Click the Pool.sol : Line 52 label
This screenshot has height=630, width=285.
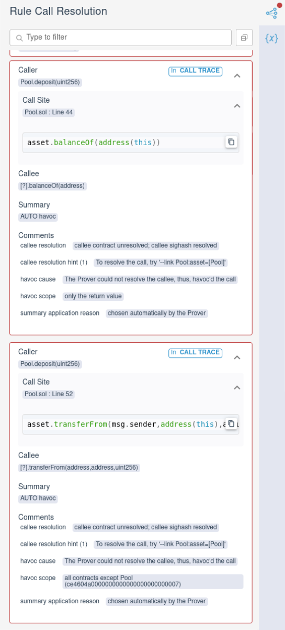(49, 394)
